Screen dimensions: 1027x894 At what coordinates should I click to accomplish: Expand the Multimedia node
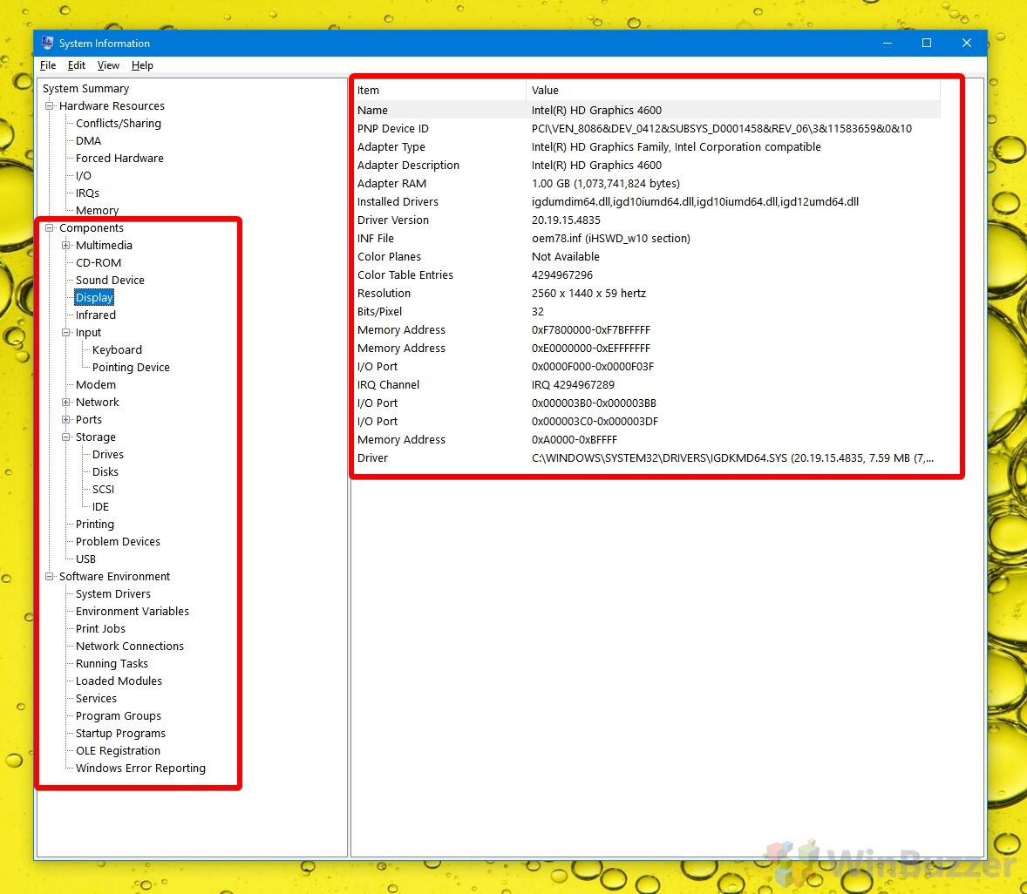(x=66, y=245)
